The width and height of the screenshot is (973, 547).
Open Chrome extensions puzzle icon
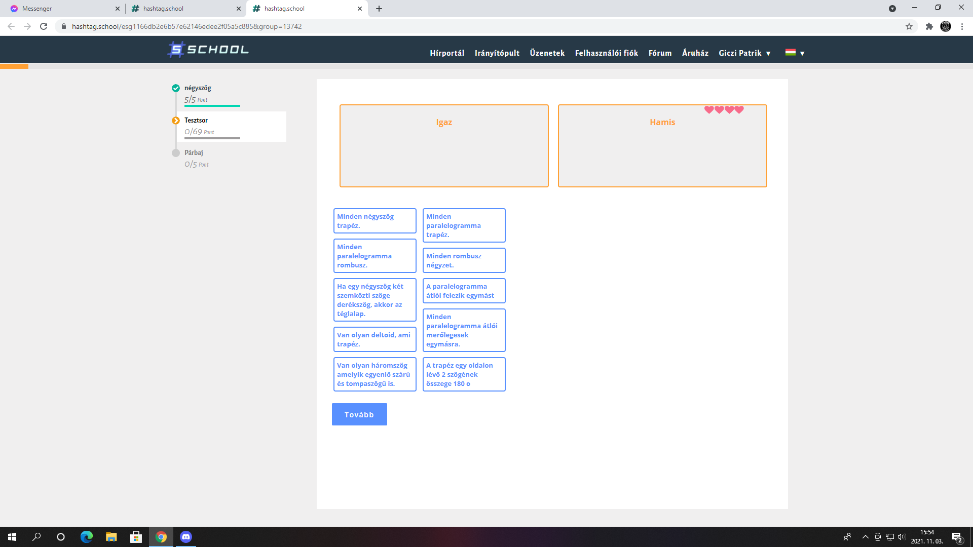click(929, 26)
